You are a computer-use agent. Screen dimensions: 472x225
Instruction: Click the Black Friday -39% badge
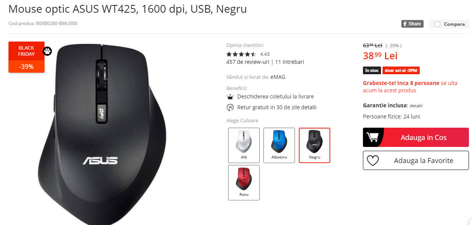(x=26, y=57)
